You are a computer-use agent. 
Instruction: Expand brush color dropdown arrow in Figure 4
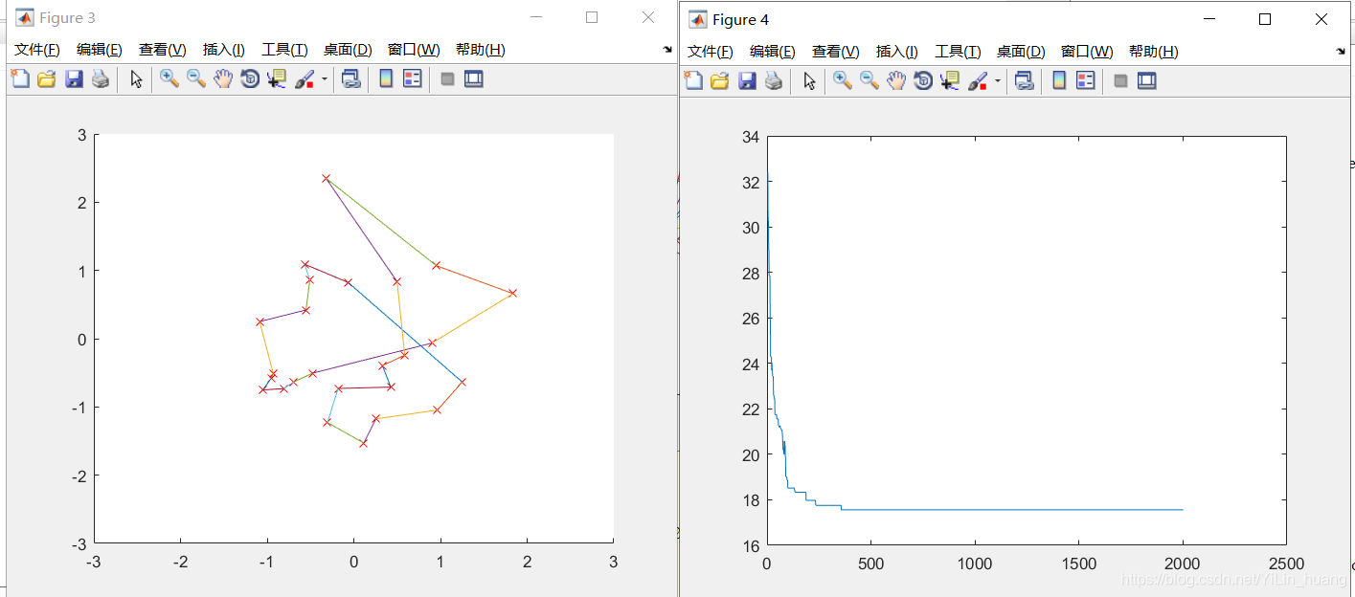(998, 81)
